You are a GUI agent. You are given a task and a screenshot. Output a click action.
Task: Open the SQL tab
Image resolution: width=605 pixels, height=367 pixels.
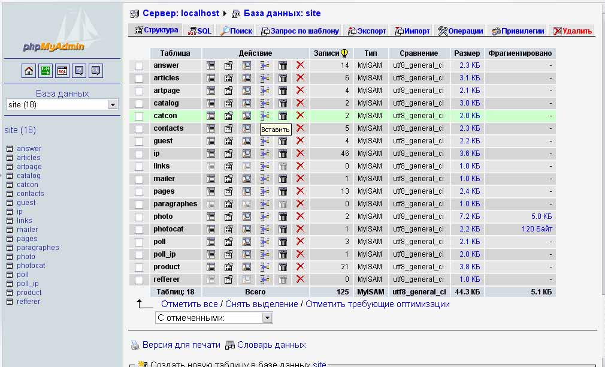coord(200,31)
